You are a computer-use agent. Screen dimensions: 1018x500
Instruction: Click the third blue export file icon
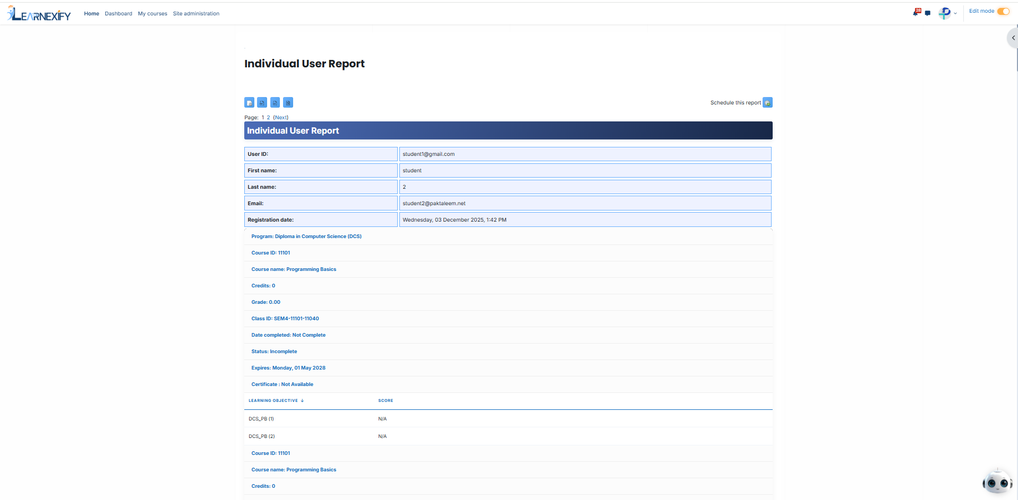click(275, 102)
